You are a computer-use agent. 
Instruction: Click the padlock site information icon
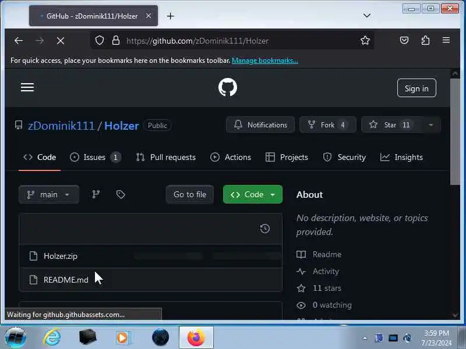click(x=116, y=40)
